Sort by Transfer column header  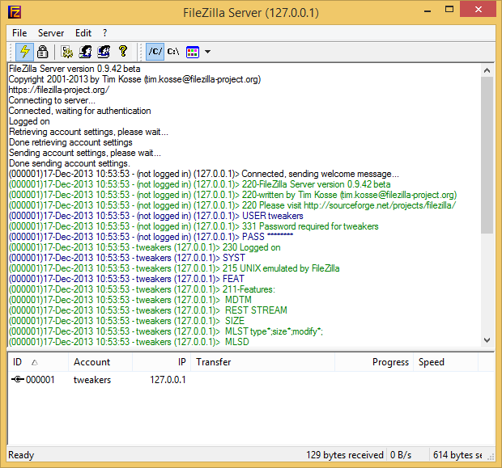[262, 362]
